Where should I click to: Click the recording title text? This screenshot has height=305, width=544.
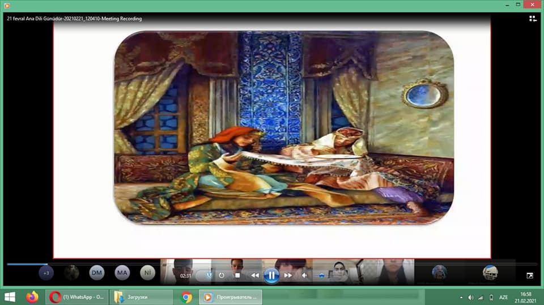(74, 19)
